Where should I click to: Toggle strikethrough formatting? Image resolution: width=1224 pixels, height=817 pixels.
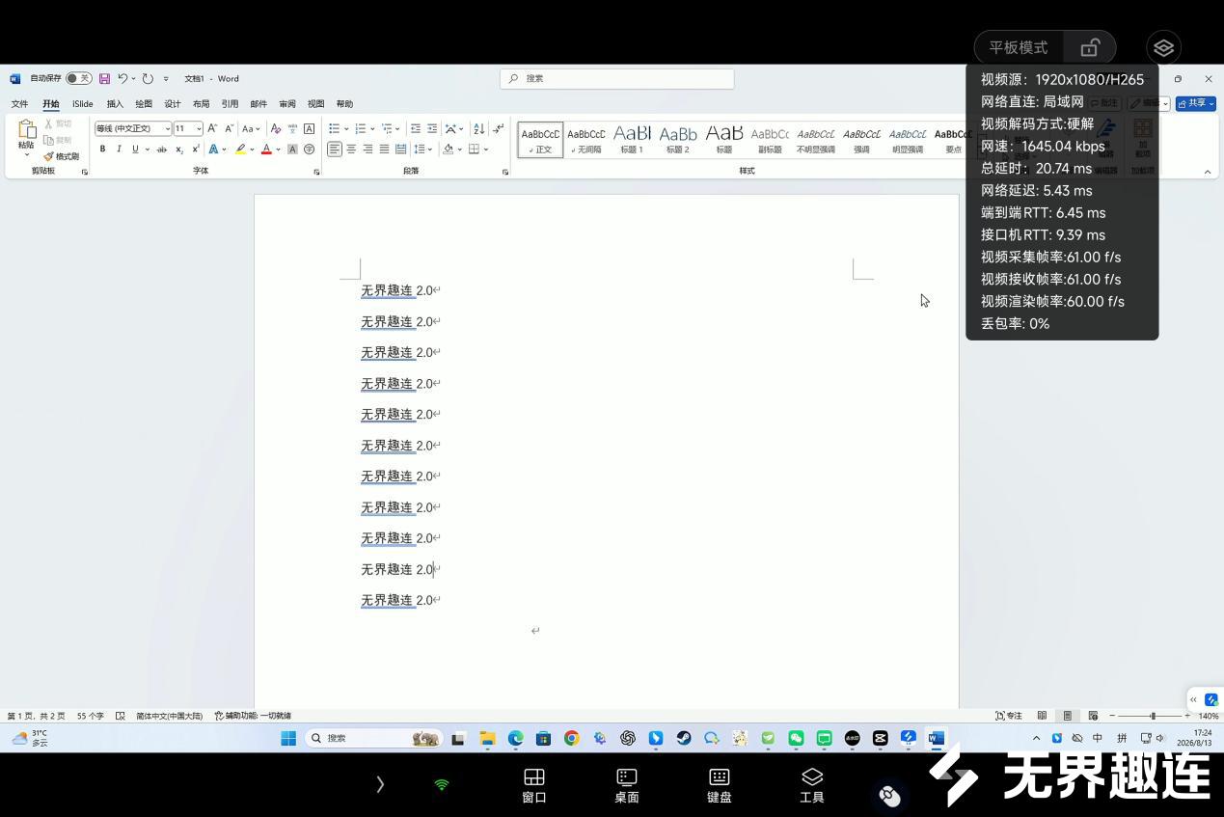click(x=162, y=150)
